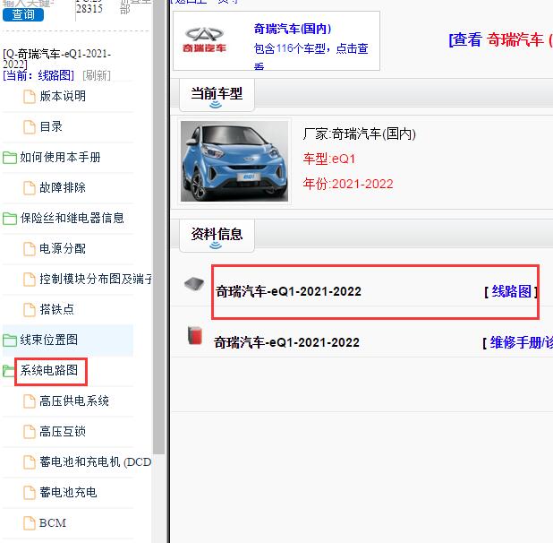Open the 线路图 wiring diagram link

click(511, 291)
